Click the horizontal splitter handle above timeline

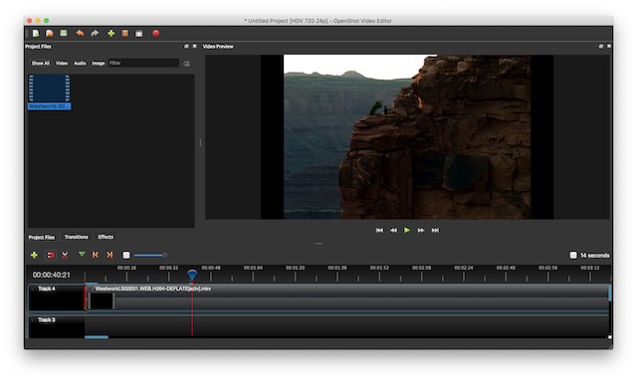point(319,244)
